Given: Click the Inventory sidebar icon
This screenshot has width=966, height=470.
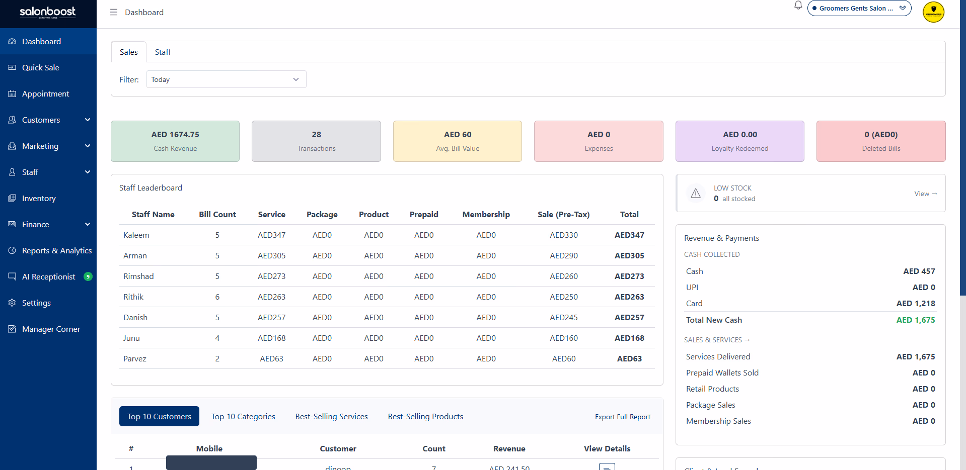Looking at the screenshot, I should coord(12,198).
